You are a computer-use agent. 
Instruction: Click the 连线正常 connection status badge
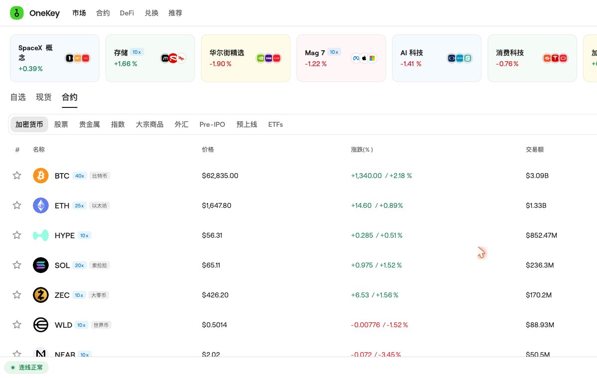click(x=26, y=368)
